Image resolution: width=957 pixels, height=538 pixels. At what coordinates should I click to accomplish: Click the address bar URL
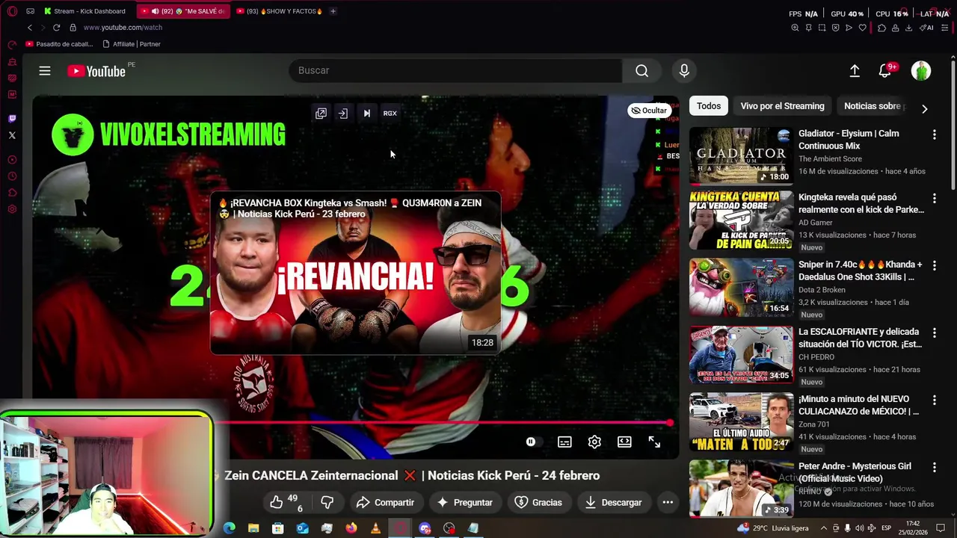(x=123, y=28)
